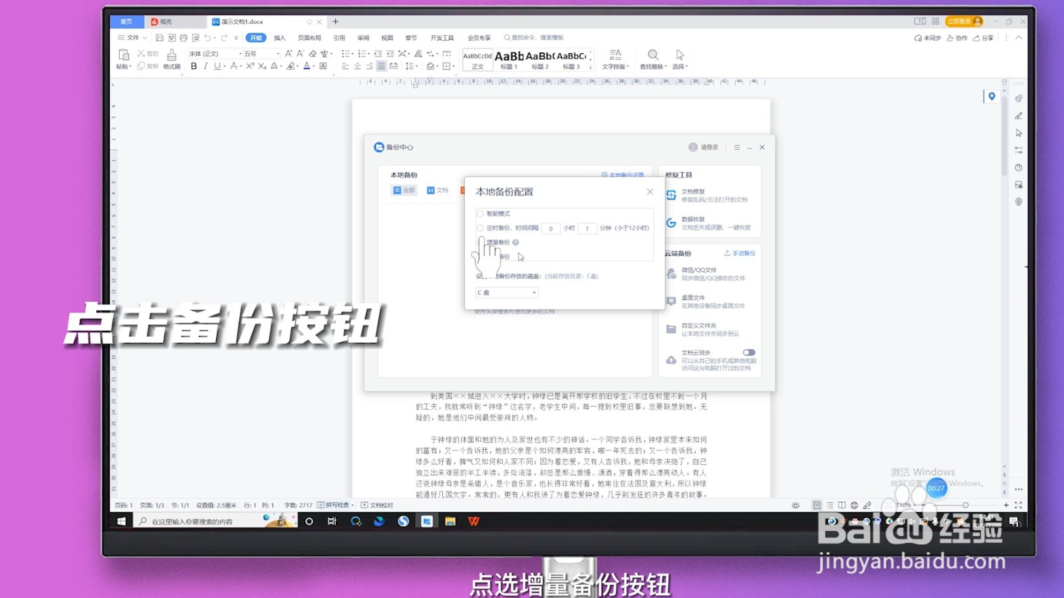Click the 手动备份 link
The width and height of the screenshot is (1064, 598).
tap(740, 253)
